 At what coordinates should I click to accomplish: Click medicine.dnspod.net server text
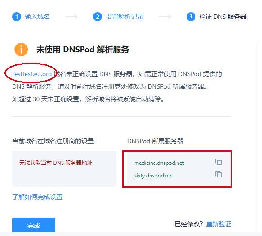[x=159, y=163]
